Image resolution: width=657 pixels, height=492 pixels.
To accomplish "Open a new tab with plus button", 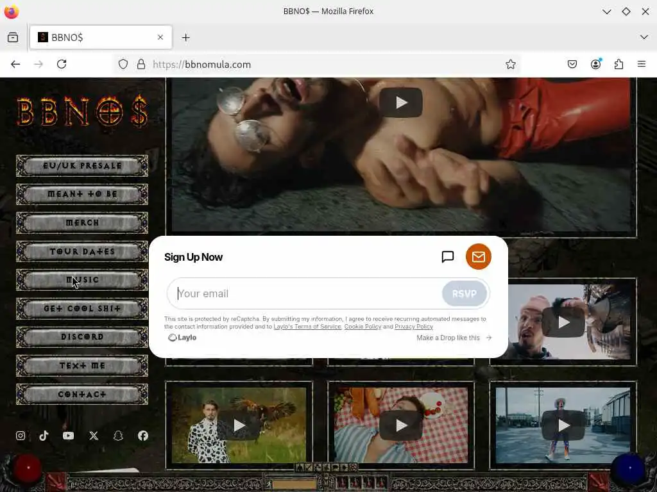I will [185, 38].
